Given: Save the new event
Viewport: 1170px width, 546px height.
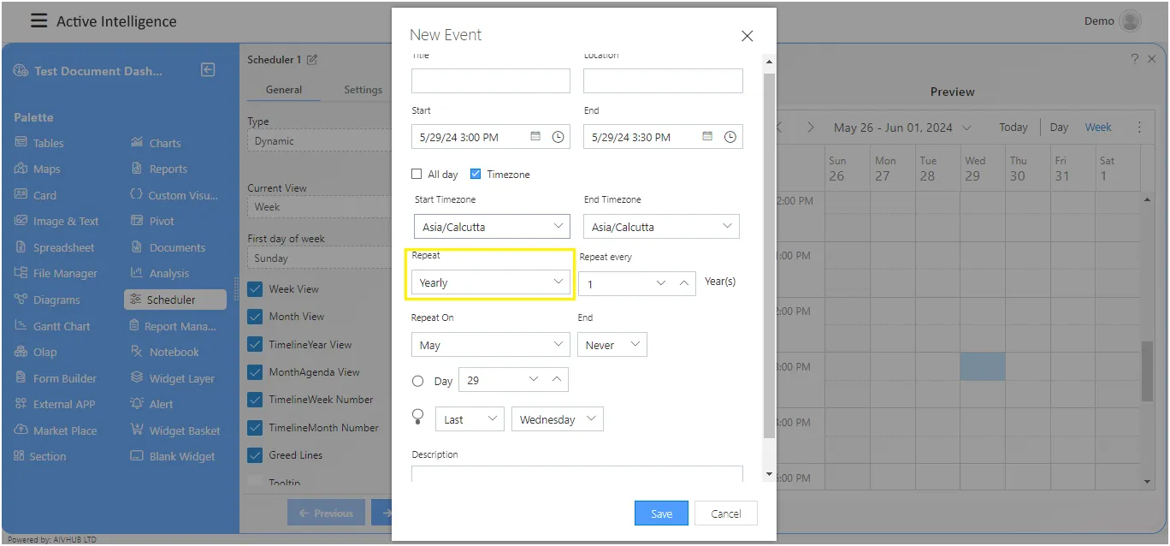Looking at the screenshot, I should (x=661, y=513).
